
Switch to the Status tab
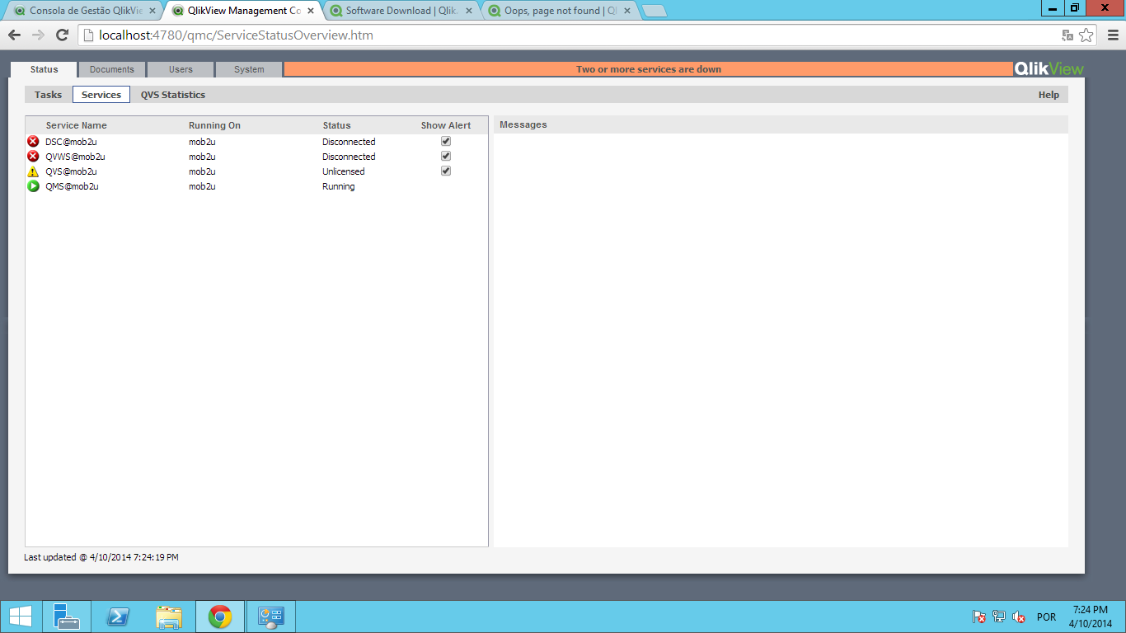tap(45, 69)
